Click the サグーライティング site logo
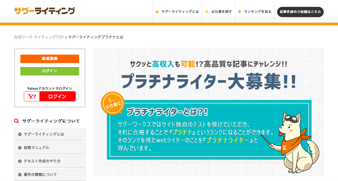The image size is (338, 181). (44, 11)
